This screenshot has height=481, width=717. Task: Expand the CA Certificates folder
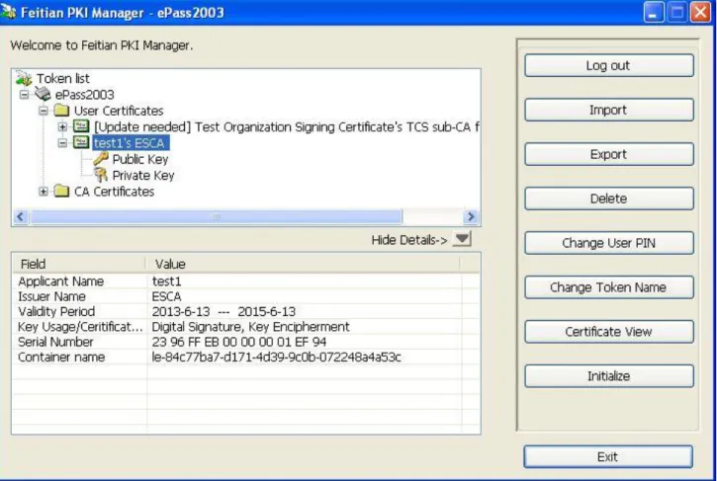pyautogui.click(x=43, y=192)
